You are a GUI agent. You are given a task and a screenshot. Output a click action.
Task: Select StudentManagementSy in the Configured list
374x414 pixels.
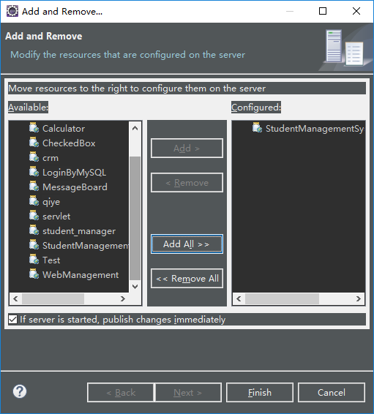pyautogui.click(x=315, y=129)
